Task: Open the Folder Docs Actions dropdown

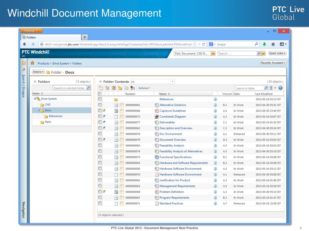Action: click(x=38, y=72)
